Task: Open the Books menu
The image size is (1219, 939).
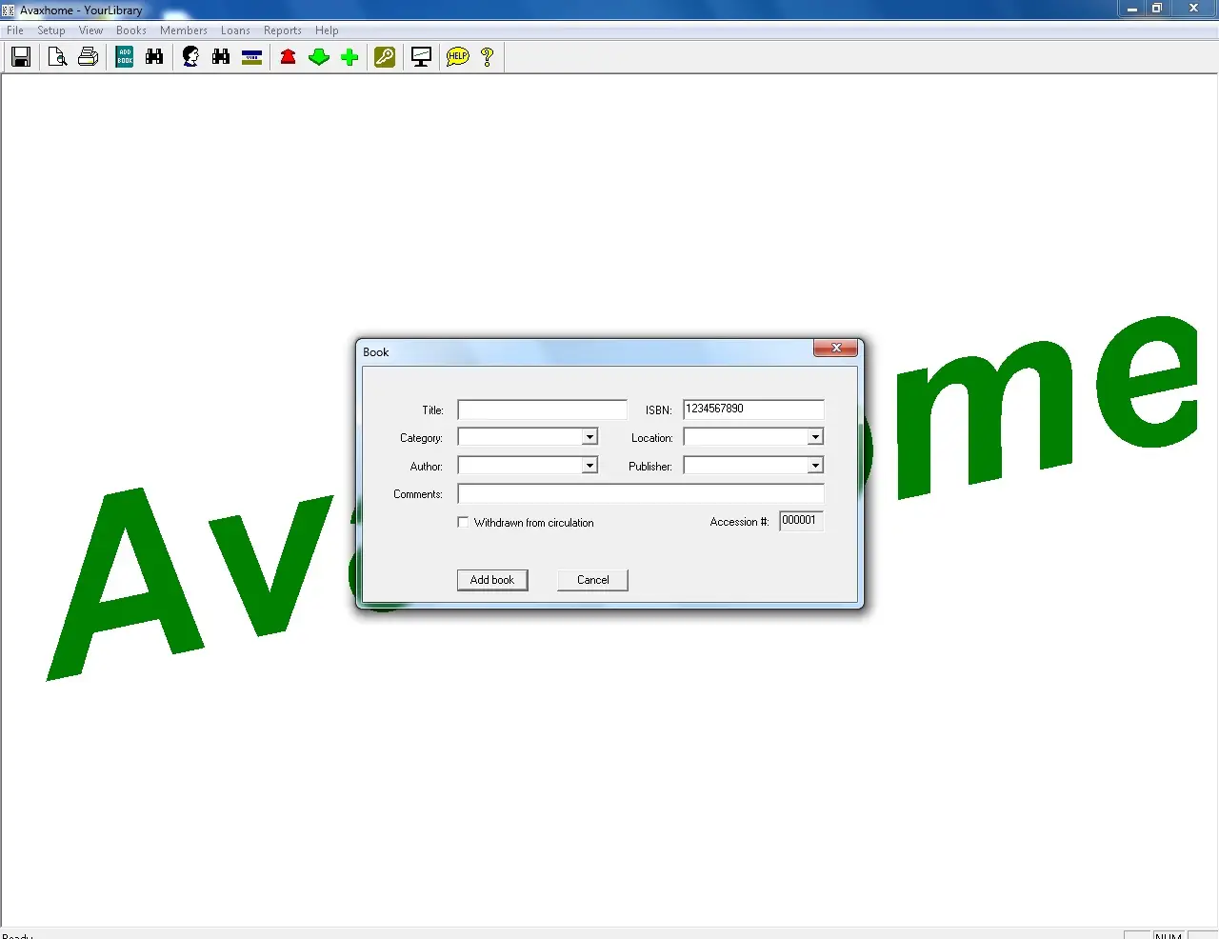Action: click(x=131, y=30)
